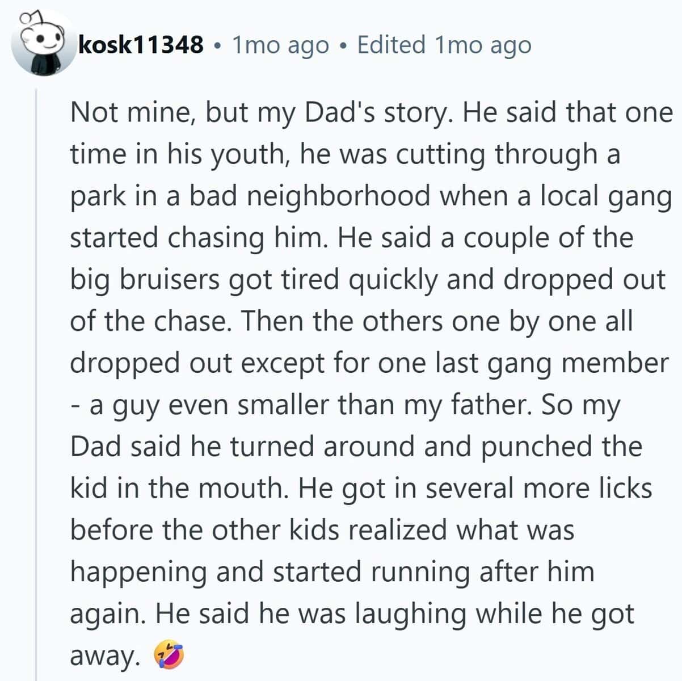Image resolution: width=682 pixels, height=681 pixels.
Task: Click the bullet separator before 'Edited'
Action: click(x=343, y=45)
